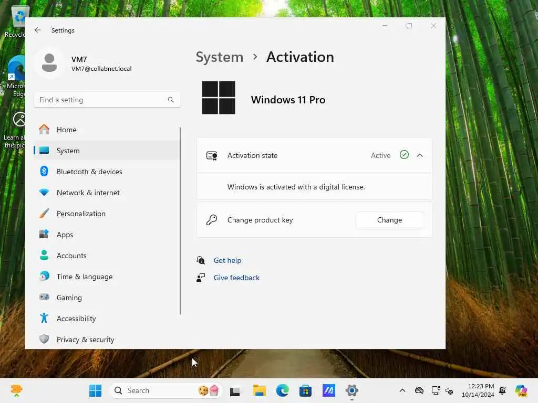The width and height of the screenshot is (538, 403).
Task: Close the Settings window
Action: click(x=433, y=26)
